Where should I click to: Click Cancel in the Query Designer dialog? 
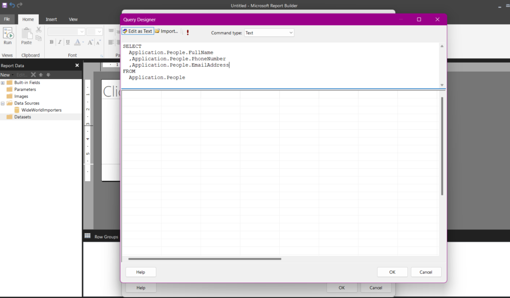click(426, 272)
